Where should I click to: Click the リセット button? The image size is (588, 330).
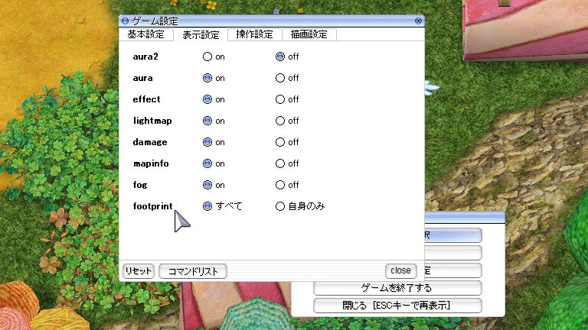(x=139, y=271)
